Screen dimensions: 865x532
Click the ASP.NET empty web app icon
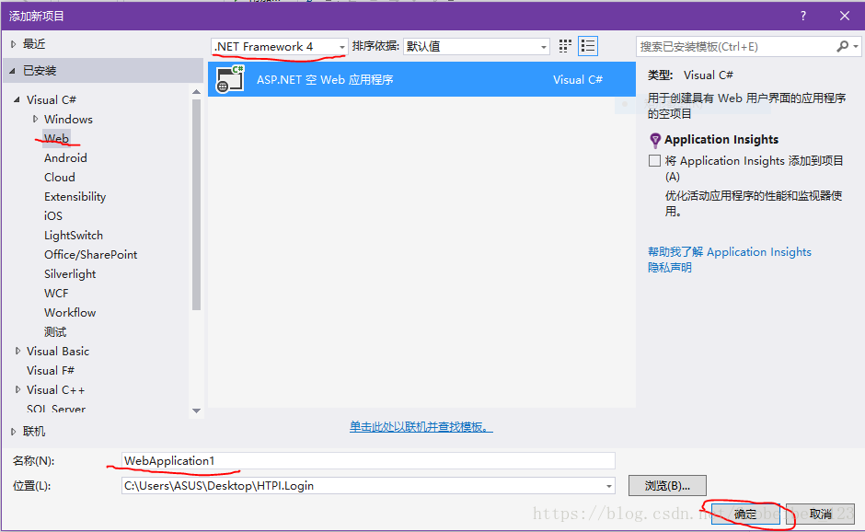tap(230, 79)
